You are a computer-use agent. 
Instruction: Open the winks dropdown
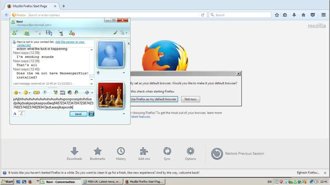tap(27, 92)
